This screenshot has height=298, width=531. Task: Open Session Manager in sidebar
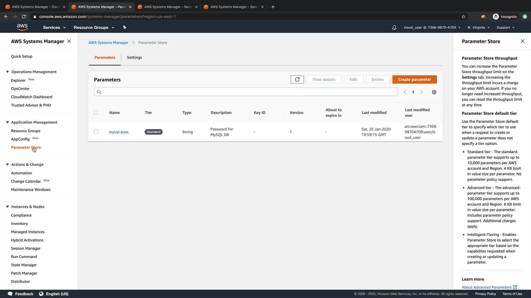[x=26, y=248]
